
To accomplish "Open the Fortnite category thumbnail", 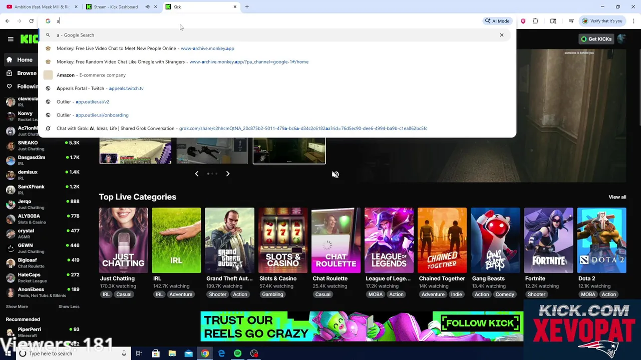I will (x=548, y=240).
